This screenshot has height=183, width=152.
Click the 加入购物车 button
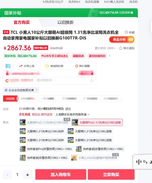pos(61,174)
